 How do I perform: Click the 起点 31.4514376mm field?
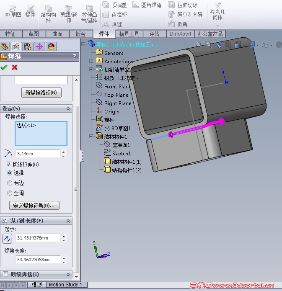tap(38, 238)
